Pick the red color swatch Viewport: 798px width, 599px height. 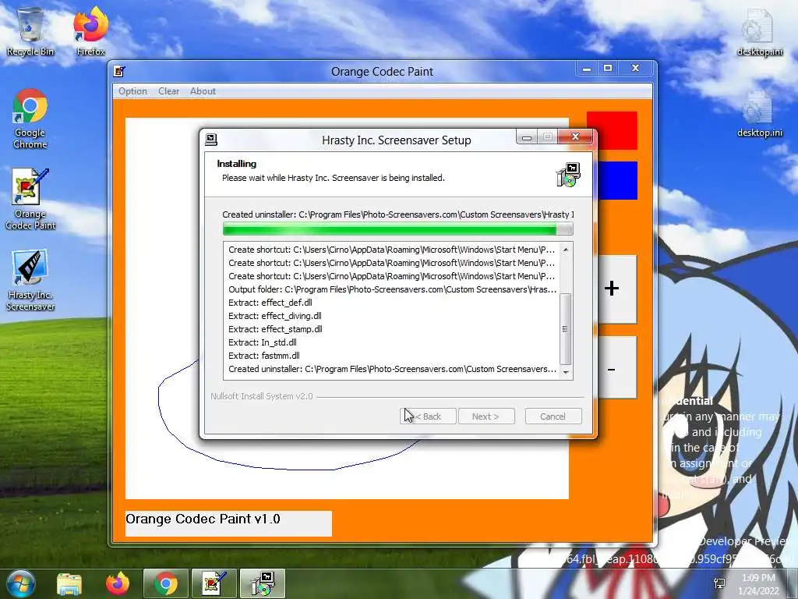click(x=612, y=130)
